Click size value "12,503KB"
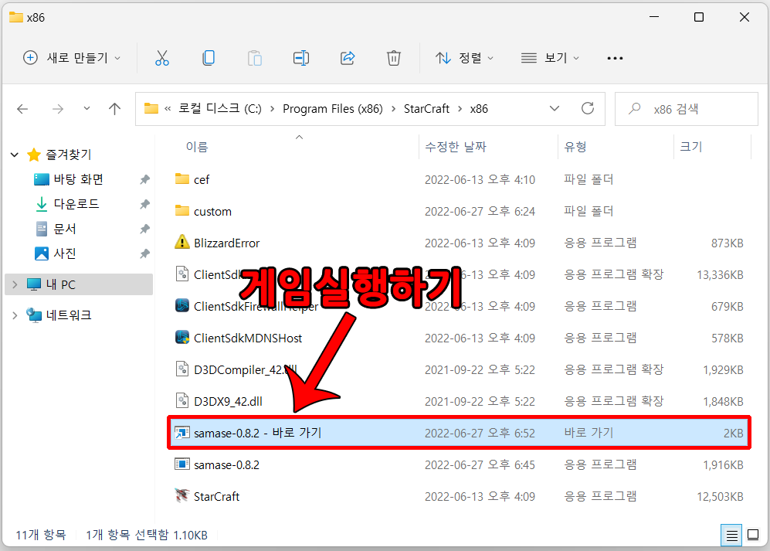Viewport: 770px width, 551px height. tap(720, 496)
